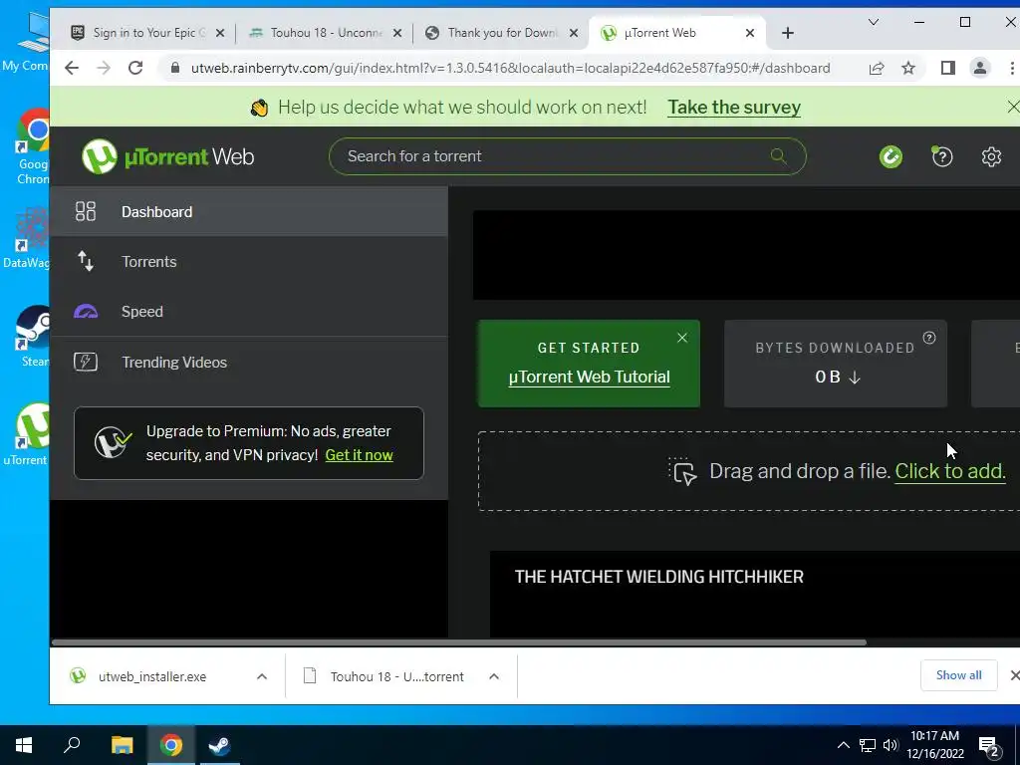This screenshot has height=765, width=1020.
Task: Close the Sign in to Your Epic tab
Action: tap(220, 33)
